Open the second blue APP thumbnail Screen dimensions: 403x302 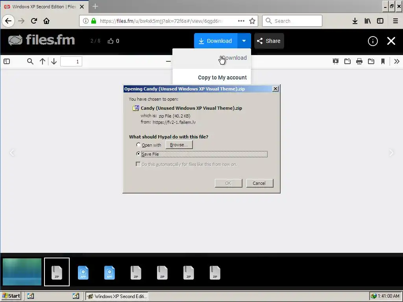109,273
